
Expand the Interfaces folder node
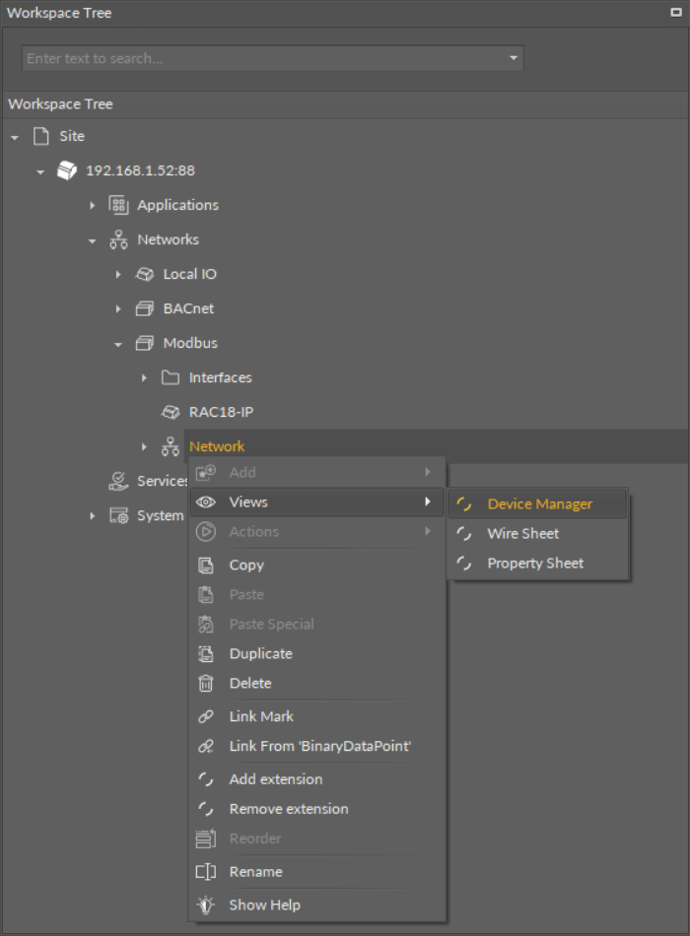[x=144, y=378]
